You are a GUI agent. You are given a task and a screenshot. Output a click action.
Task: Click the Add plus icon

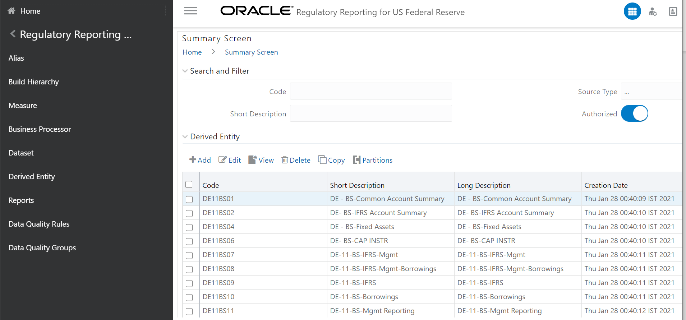click(193, 159)
